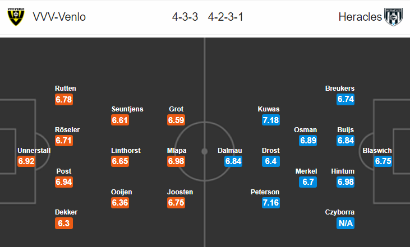This screenshot has height=247, width=410.
Task: Click the 4-3-3 formation label
Action: point(185,17)
